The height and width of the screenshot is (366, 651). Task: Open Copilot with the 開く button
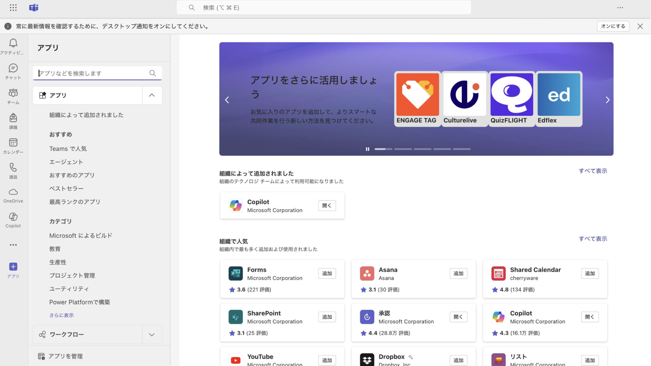click(327, 205)
